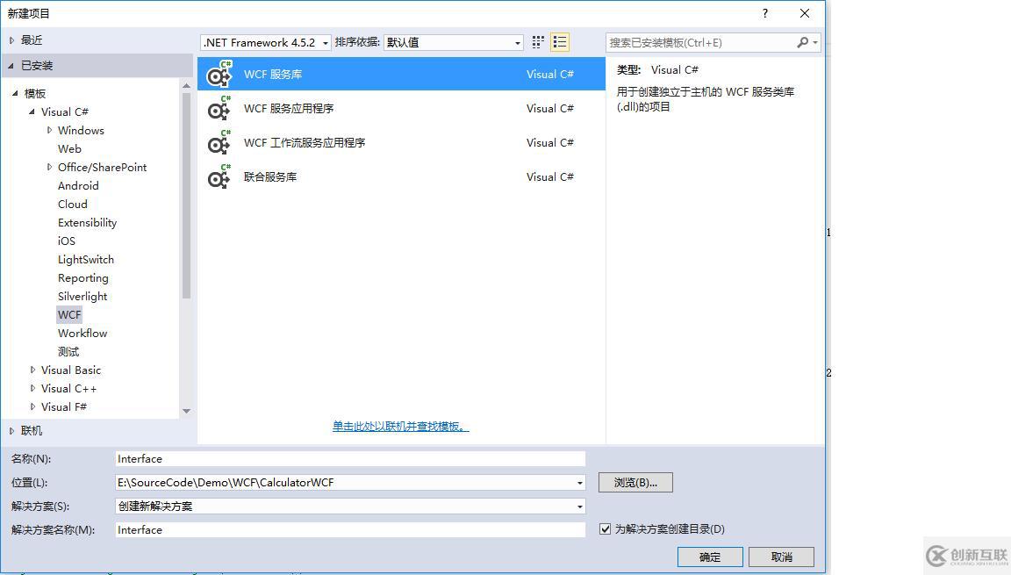
Task: Click the search magnifier icon
Action: point(802,42)
